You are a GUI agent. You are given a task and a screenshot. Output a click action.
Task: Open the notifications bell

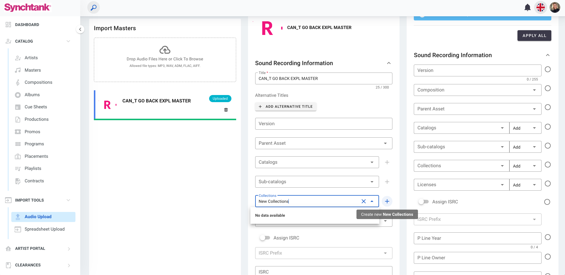point(527,7)
